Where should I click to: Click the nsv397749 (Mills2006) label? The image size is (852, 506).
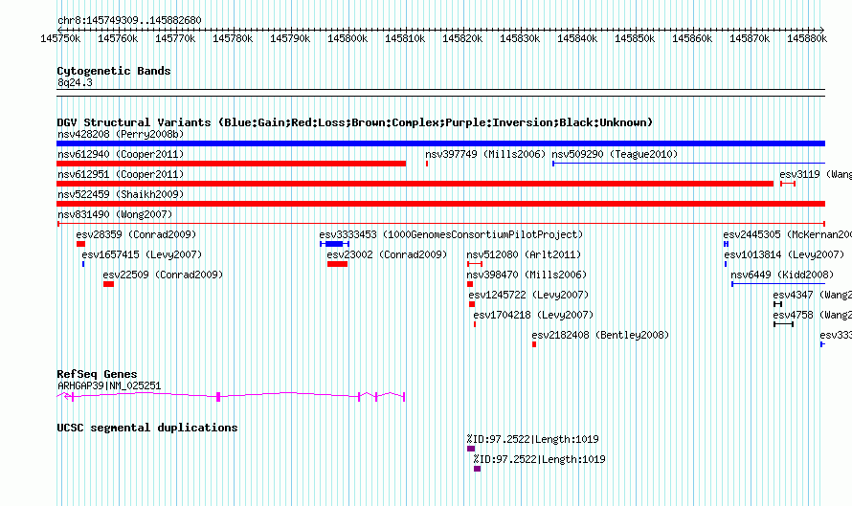click(x=485, y=154)
